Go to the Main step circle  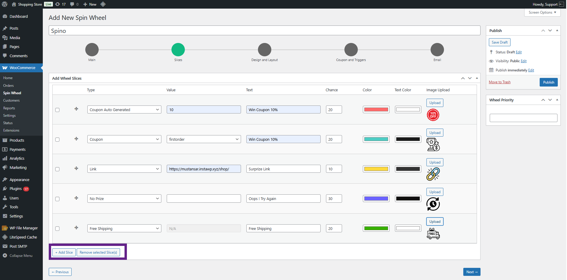[92, 49]
